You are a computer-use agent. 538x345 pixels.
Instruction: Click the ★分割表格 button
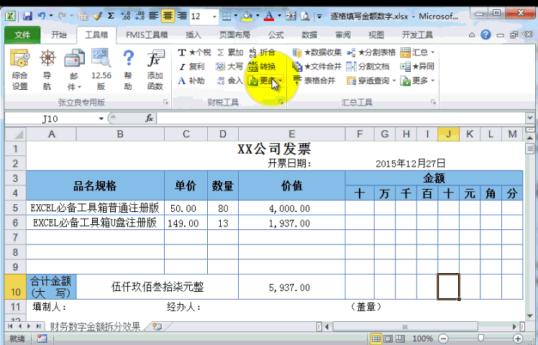371,52
